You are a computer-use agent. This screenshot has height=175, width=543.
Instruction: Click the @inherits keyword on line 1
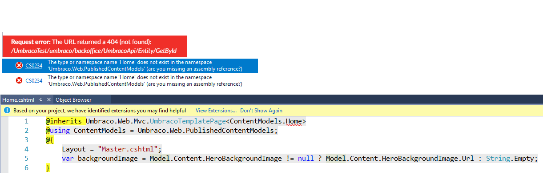click(x=64, y=121)
